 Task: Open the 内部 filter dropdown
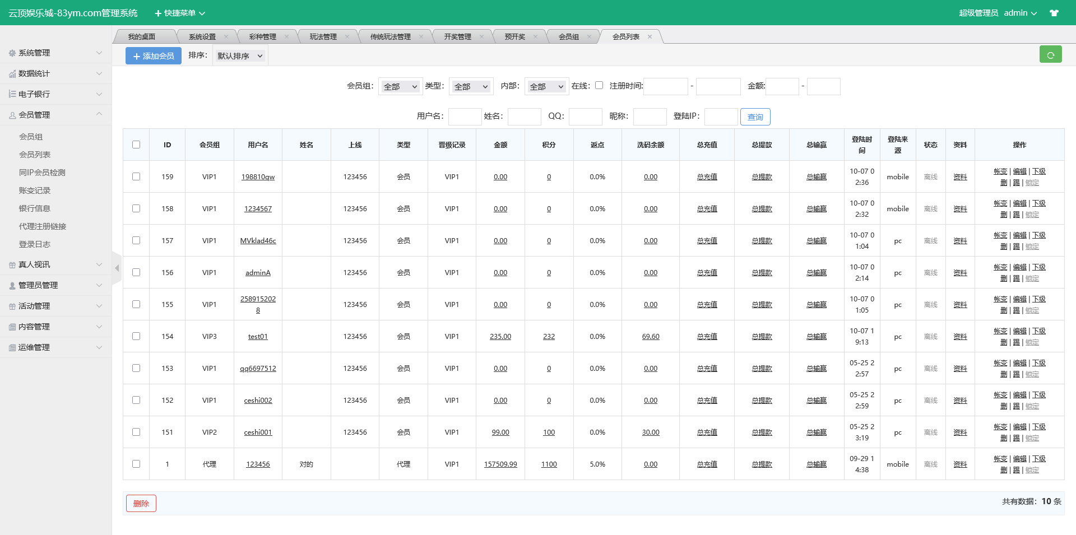point(546,86)
